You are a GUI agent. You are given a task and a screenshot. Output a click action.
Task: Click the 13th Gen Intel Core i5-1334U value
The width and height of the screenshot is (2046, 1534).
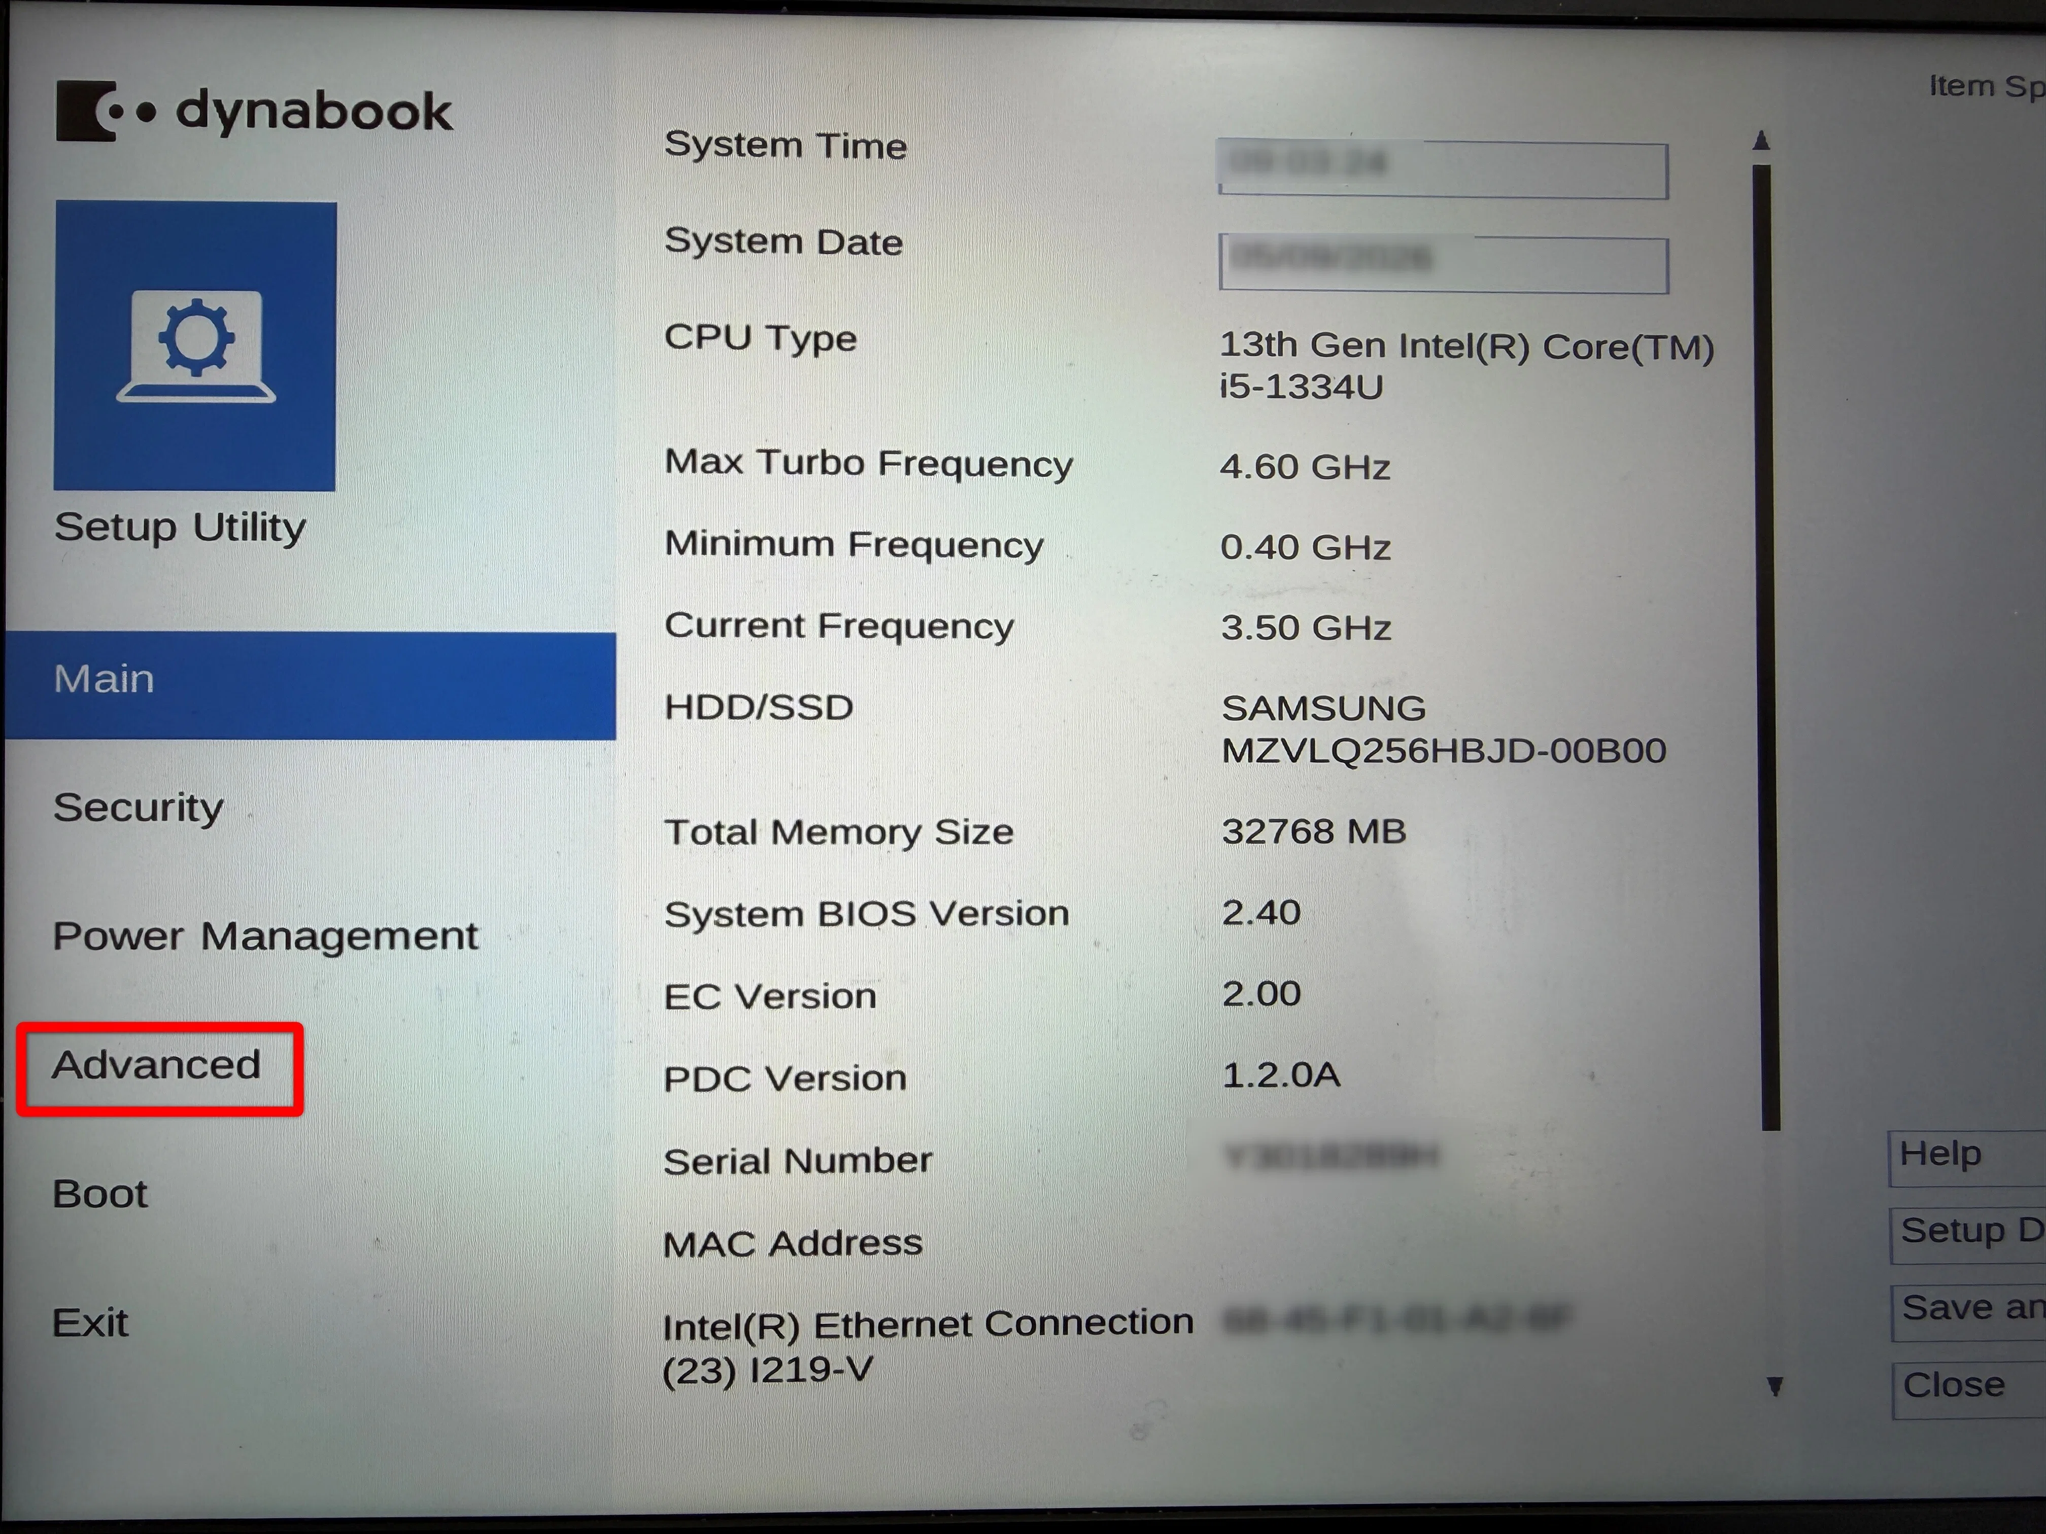1467,366
